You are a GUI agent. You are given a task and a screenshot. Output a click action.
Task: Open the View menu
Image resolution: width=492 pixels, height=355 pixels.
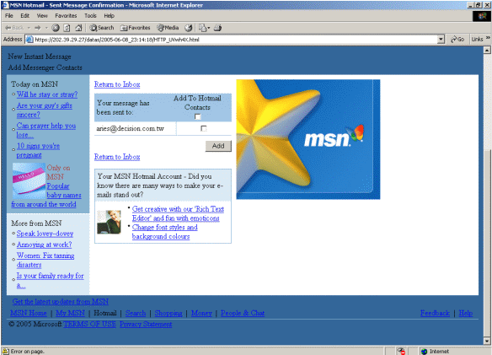click(x=42, y=16)
